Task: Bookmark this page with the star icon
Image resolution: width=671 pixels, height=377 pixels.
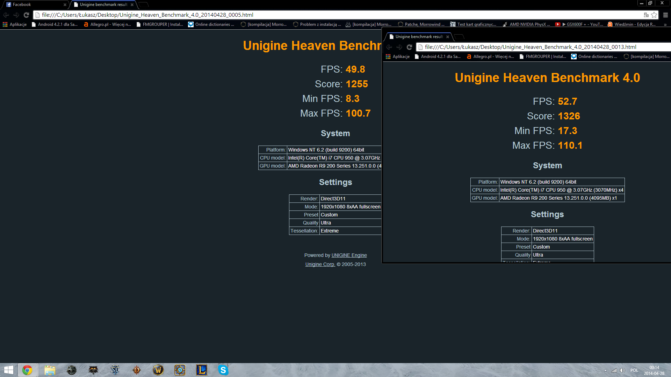Action: click(x=654, y=15)
